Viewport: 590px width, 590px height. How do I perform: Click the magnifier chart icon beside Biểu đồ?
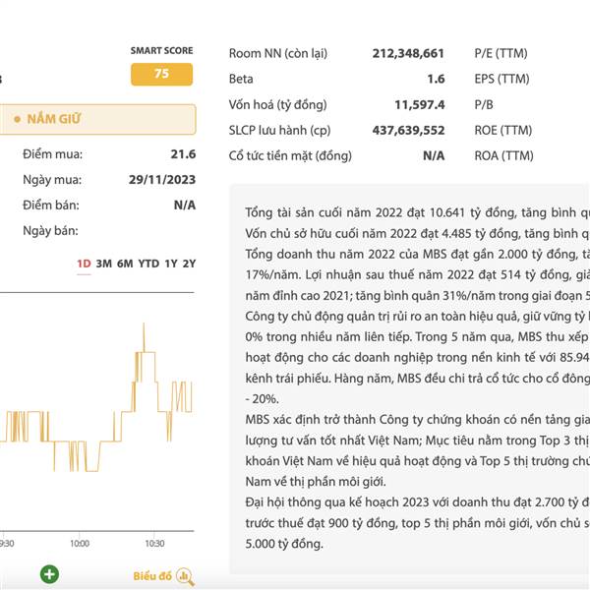click(x=186, y=577)
